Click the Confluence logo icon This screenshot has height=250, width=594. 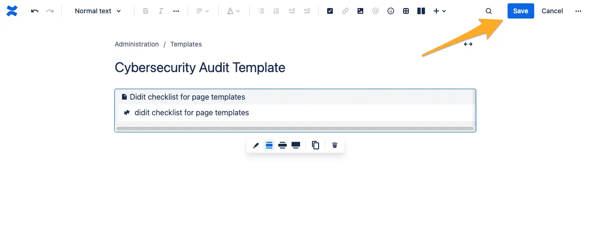pyautogui.click(x=12, y=11)
